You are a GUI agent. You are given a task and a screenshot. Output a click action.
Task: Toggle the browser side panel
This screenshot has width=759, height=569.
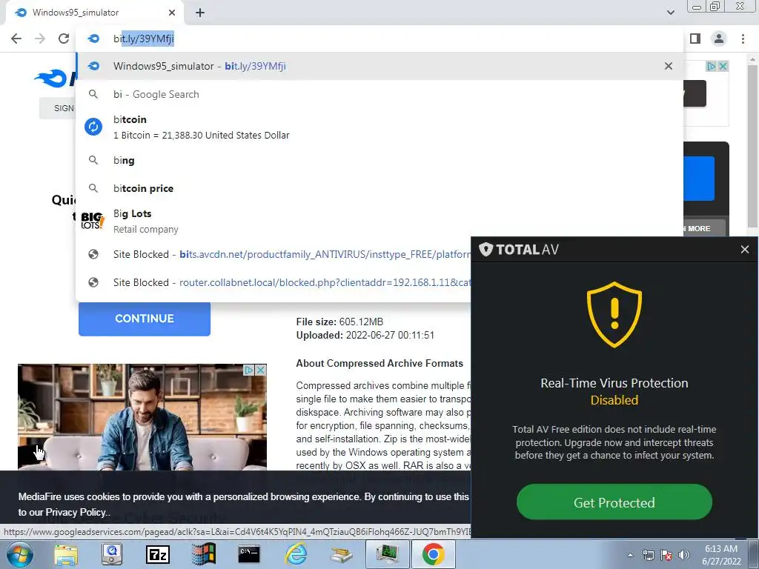pos(695,39)
